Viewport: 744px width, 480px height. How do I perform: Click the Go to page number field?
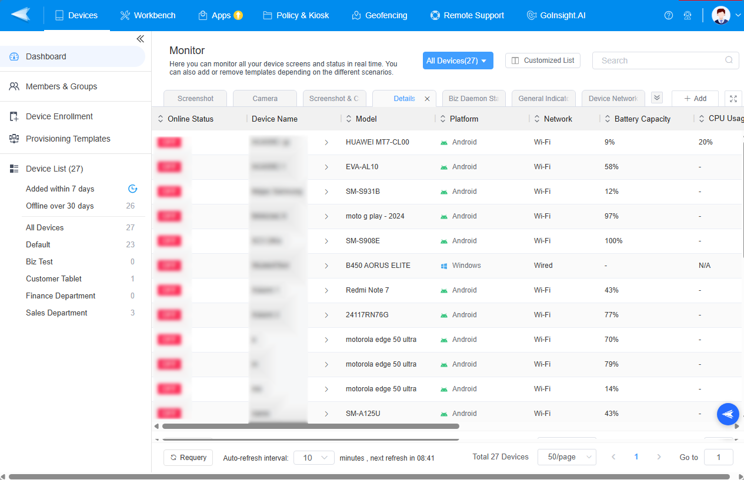pyautogui.click(x=718, y=457)
